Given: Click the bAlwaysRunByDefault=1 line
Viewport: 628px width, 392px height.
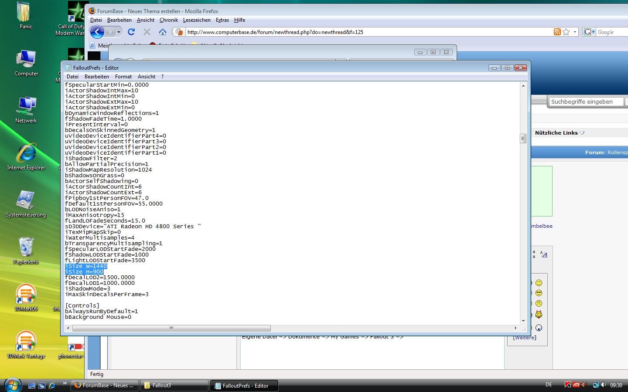Looking at the screenshot, I should tap(102, 311).
